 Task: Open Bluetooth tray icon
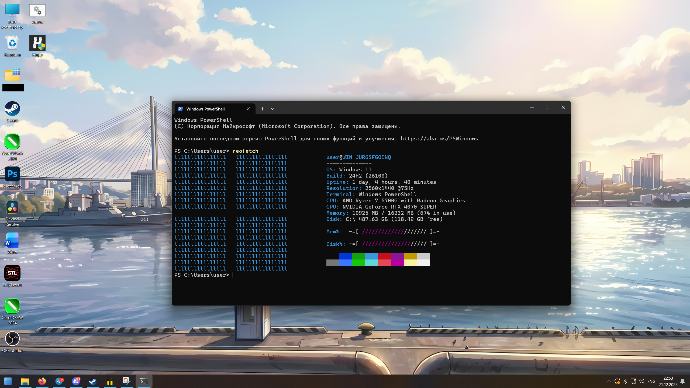pyautogui.click(x=625, y=381)
